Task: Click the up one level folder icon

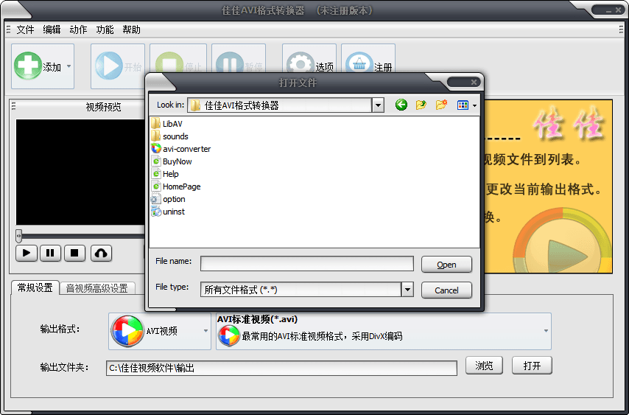Action: pyautogui.click(x=421, y=105)
